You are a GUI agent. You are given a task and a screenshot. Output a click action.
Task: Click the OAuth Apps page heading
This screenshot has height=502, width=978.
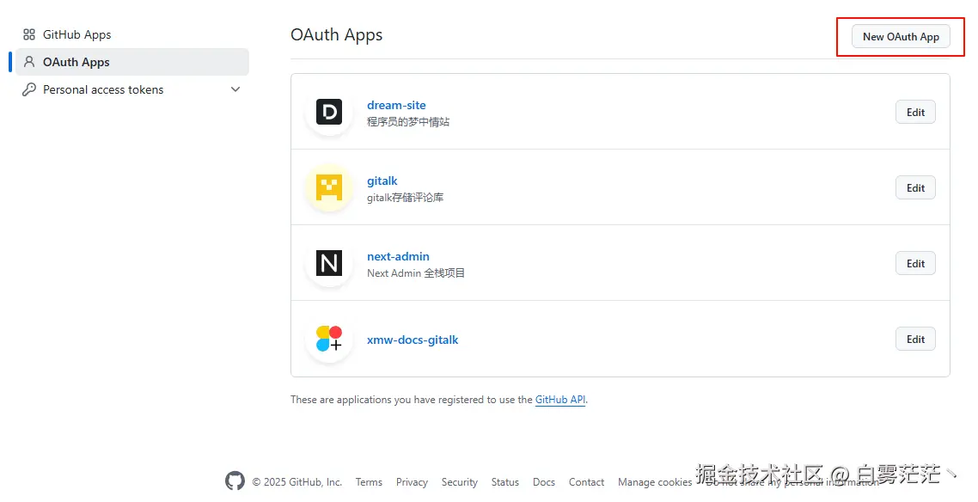pos(336,35)
